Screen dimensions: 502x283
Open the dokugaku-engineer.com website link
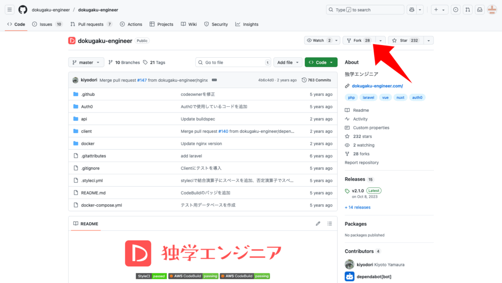coord(377,86)
